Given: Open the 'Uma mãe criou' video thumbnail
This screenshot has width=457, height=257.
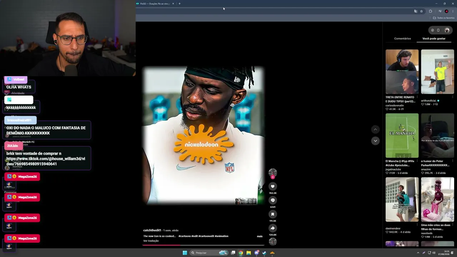Looking at the screenshot, I should tap(437, 200).
